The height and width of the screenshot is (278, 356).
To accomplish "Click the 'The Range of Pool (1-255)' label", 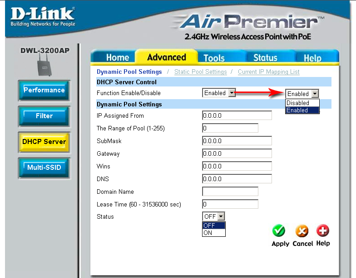I will pyautogui.click(x=131, y=129).
